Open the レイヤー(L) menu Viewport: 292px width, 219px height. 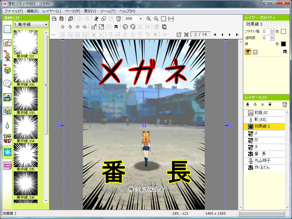point(52,11)
